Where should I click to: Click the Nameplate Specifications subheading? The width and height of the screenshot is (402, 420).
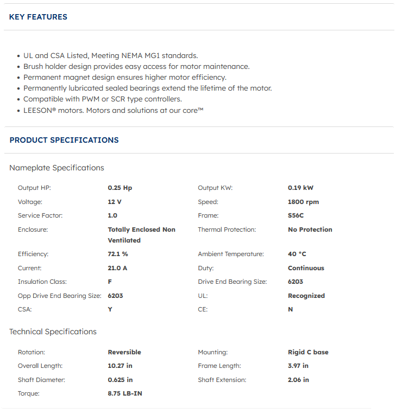click(56, 168)
